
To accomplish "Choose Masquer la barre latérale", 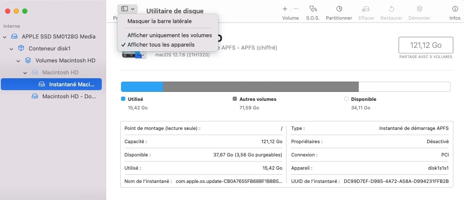I will tap(160, 21).
